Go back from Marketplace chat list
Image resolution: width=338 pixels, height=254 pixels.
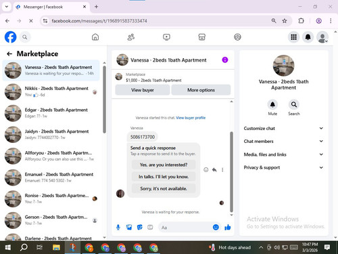point(9,54)
